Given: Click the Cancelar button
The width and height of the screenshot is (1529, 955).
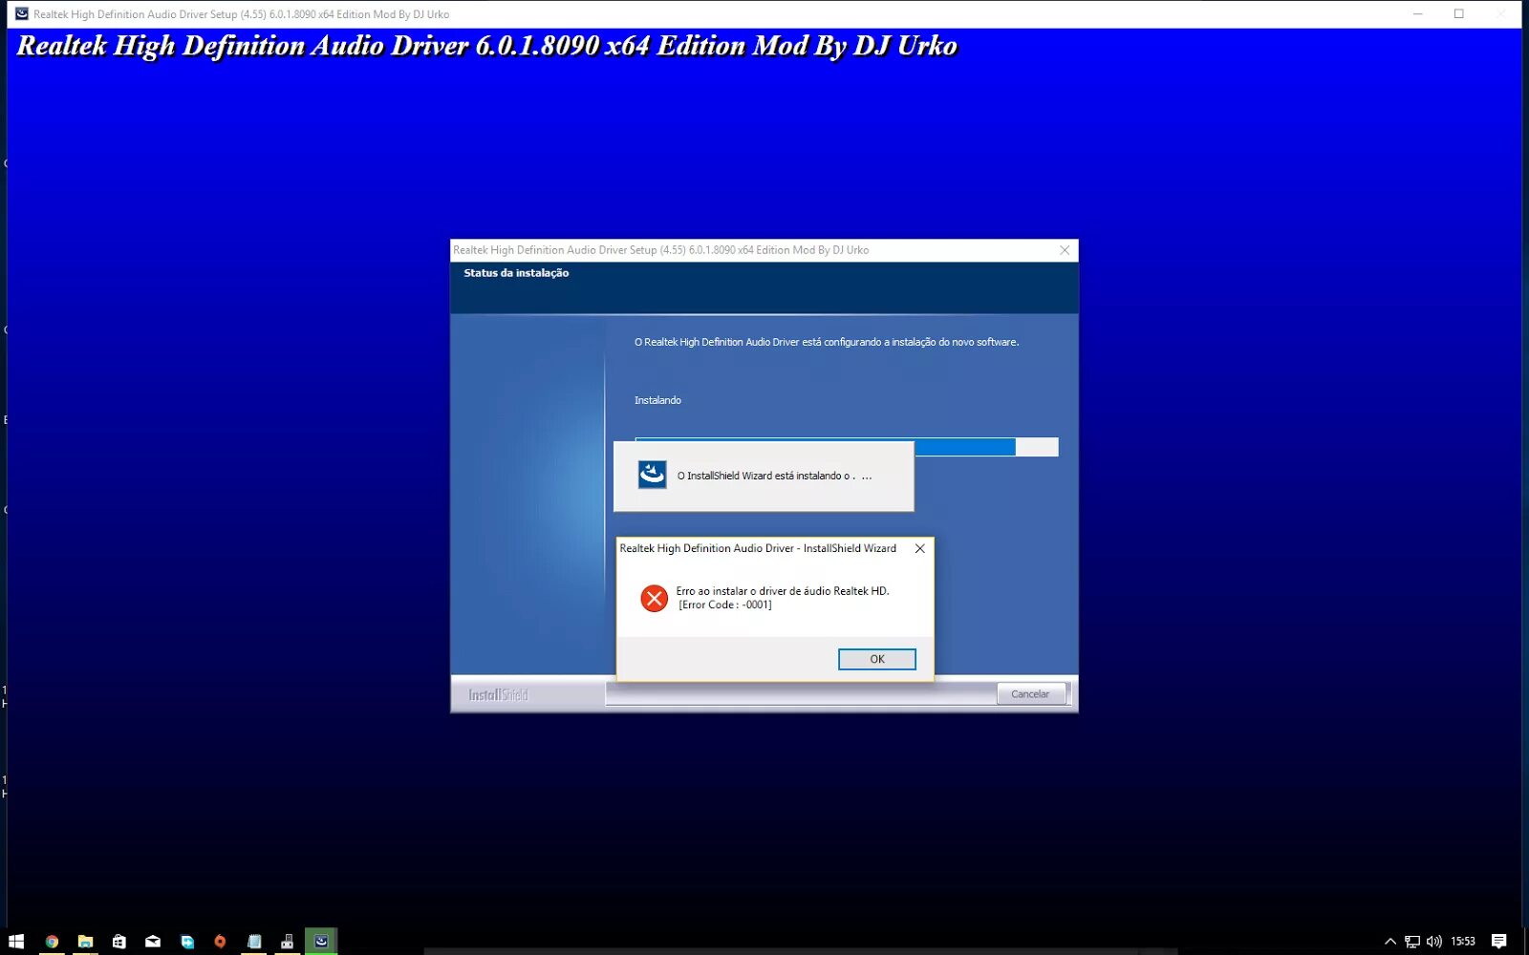Looking at the screenshot, I should [1030, 694].
